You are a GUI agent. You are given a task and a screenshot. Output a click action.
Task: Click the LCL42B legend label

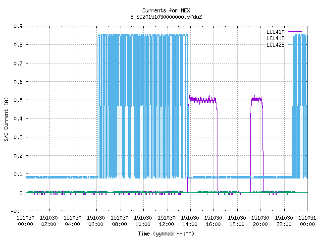click(x=275, y=45)
